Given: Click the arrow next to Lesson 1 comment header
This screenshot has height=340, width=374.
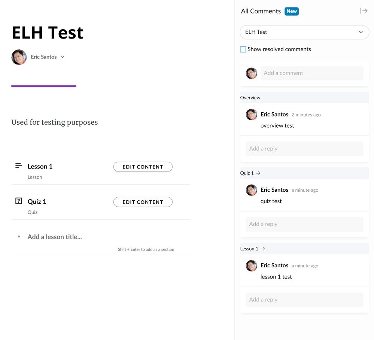Looking at the screenshot, I should (263, 249).
